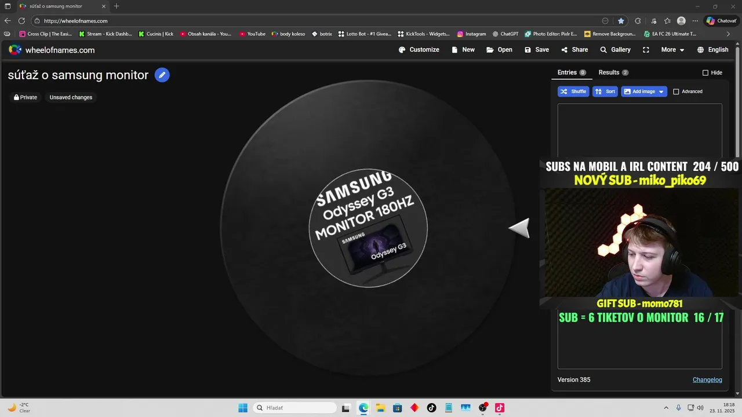This screenshot has width=742, height=417.
Task: Enable the Advanced checkbox
Action: [x=676, y=92]
